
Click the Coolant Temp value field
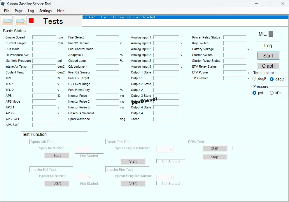tap(44, 72)
